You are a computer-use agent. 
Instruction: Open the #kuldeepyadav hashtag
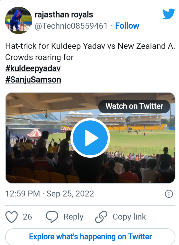pos(33,69)
